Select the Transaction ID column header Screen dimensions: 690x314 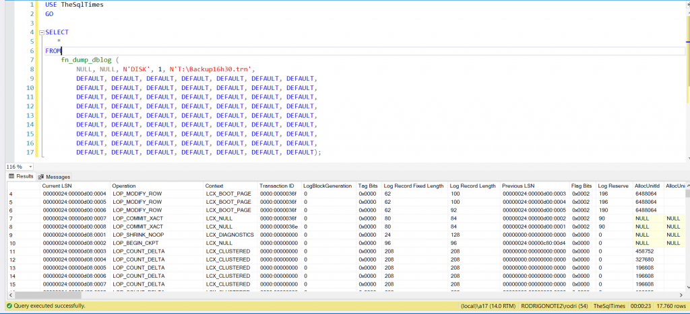280,186
